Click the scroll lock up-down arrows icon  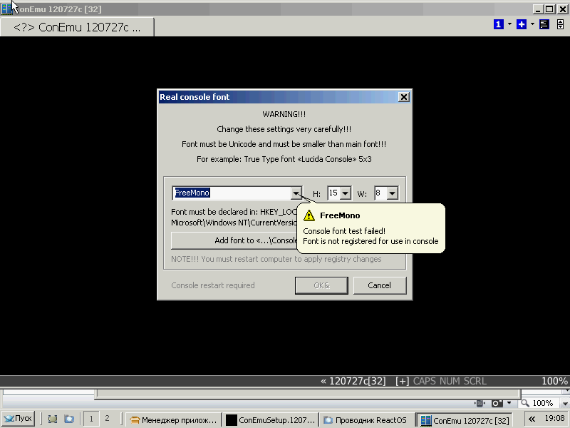pos(560,24)
